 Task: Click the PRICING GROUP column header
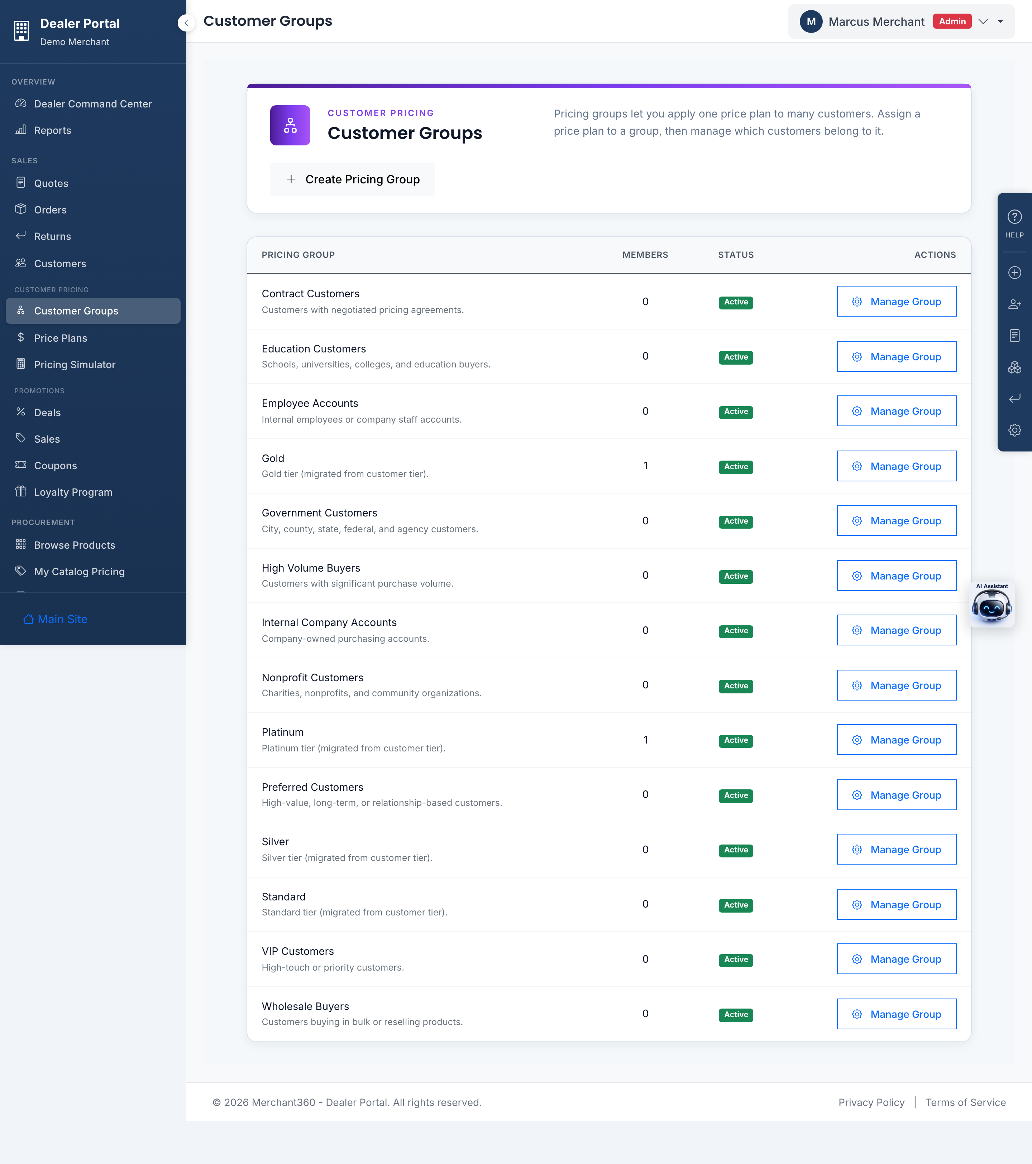[x=298, y=255]
